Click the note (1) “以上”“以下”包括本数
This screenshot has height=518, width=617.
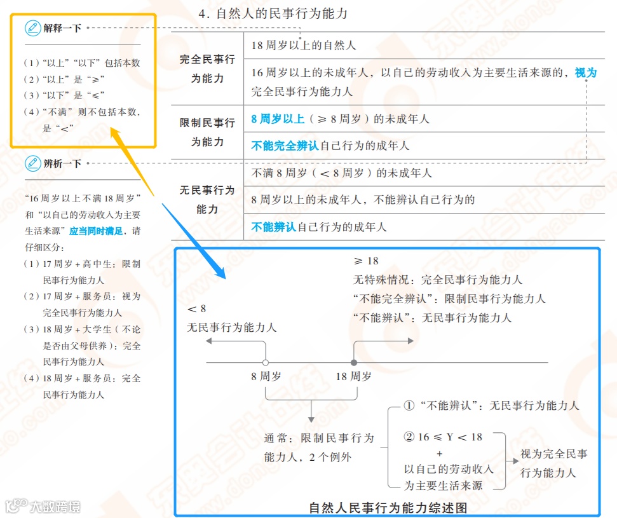coord(82,63)
